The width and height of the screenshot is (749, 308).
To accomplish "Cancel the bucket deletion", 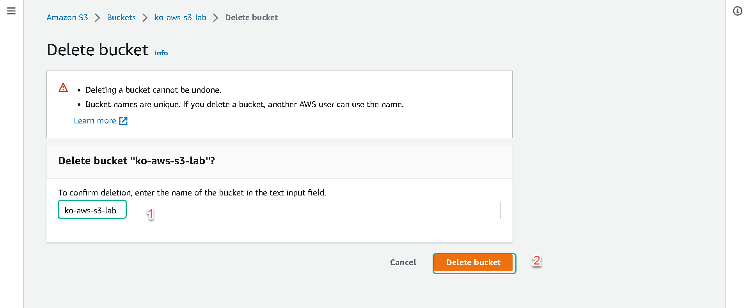I will 403,262.
